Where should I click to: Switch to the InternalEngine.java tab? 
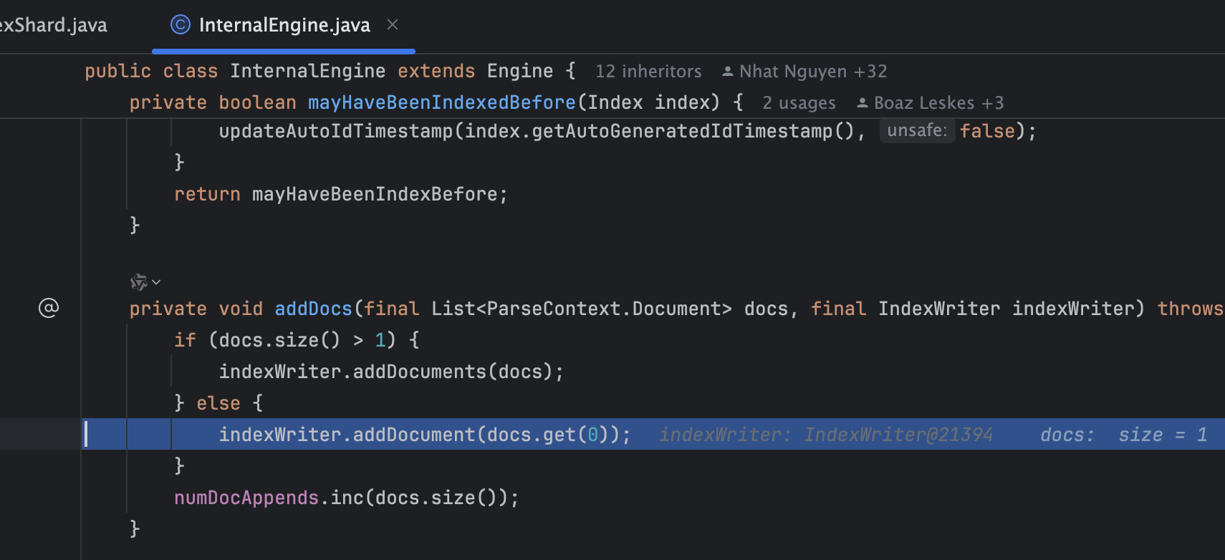tap(284, 26)
